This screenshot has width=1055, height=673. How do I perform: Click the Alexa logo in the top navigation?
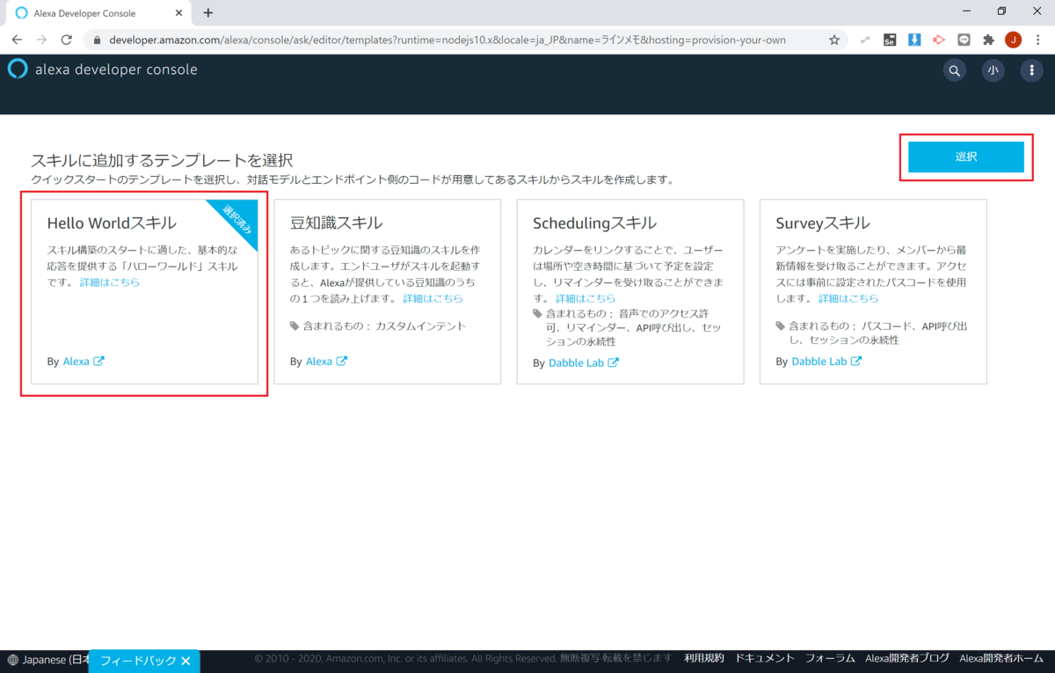[17, 69]
